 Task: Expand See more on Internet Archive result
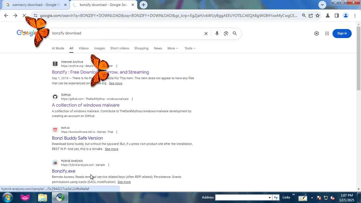tap(116, 83)
